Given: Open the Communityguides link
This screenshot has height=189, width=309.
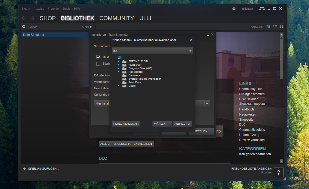Looking at the screenshot, I should 252,130.
